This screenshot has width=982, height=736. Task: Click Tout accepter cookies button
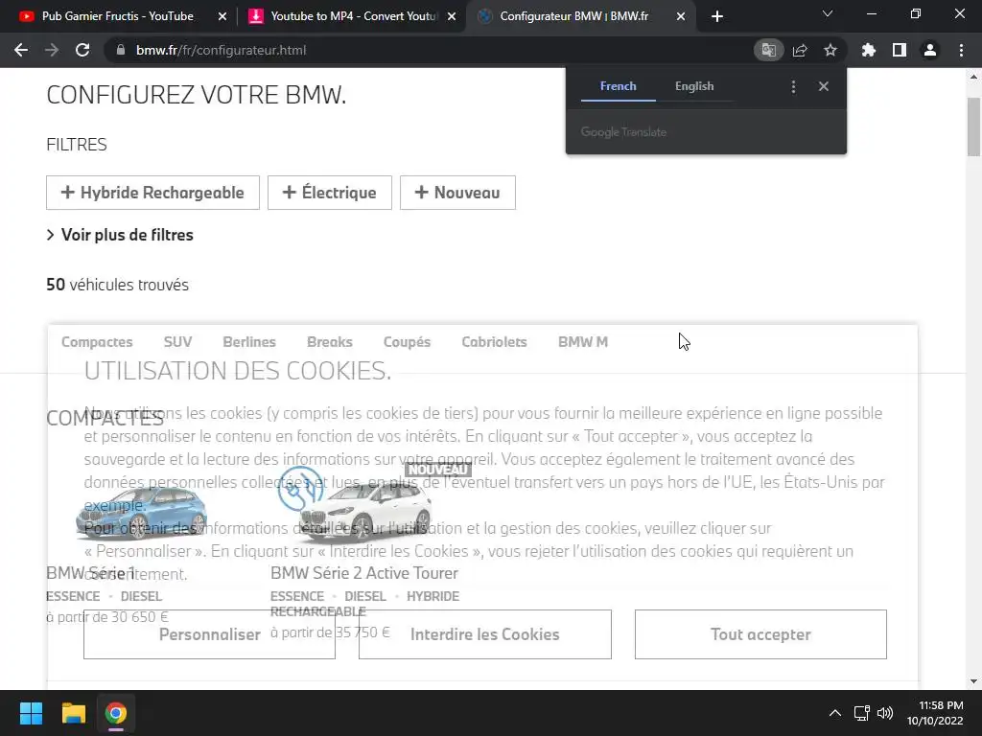(x=760, y=634)
